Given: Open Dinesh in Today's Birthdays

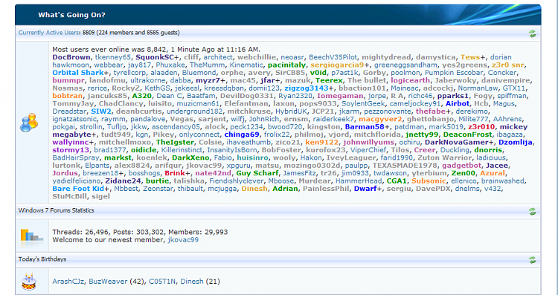Looking at the screenshot, I should coord(192,282).
